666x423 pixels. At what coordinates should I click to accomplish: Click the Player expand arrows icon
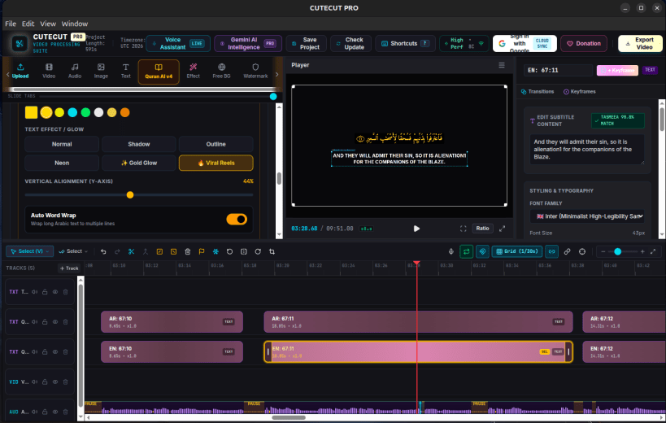click(502, 229)
